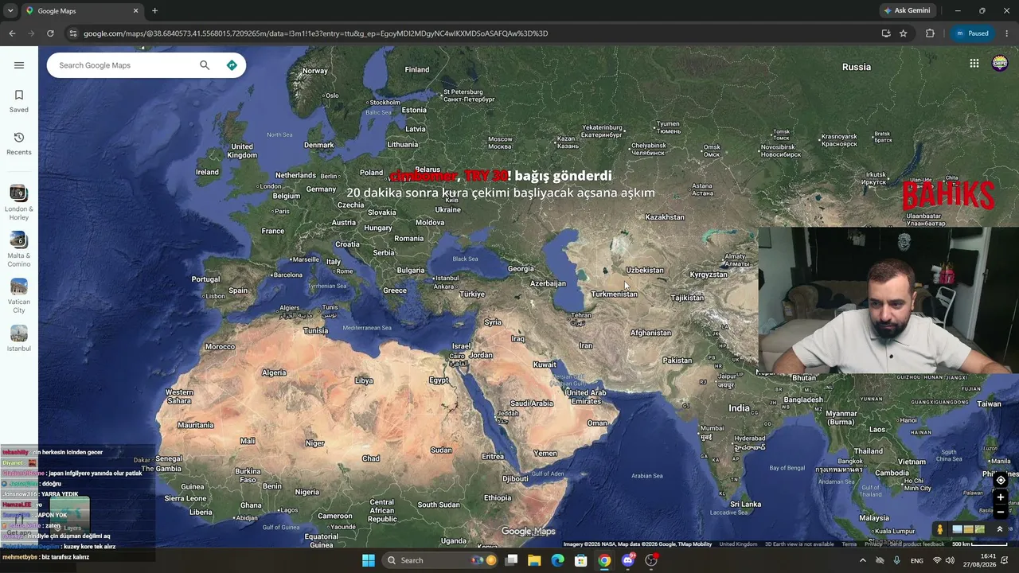Launch Microsoft Edge from the taskbar
Viewport: 1019px width, 573px height.
coord(558,560)
